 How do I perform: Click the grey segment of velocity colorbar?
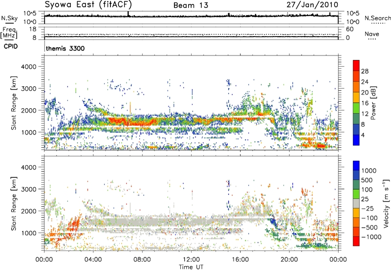coord(356,204)
